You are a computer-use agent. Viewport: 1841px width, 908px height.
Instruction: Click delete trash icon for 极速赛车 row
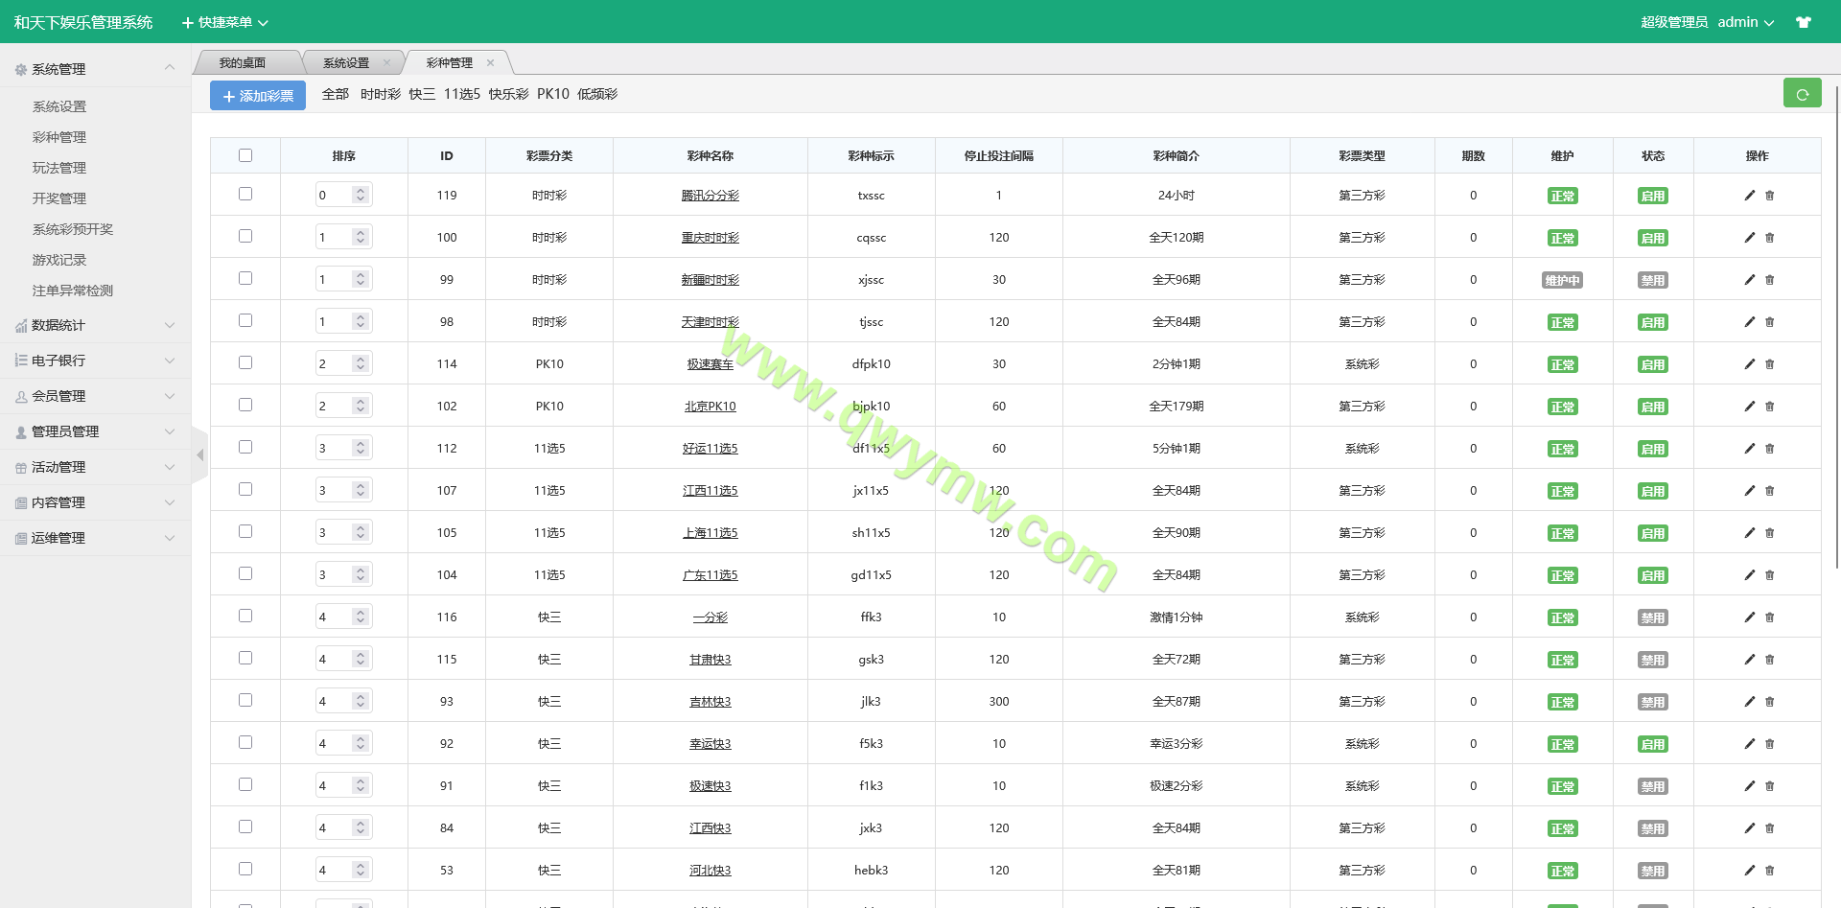tap(1770, 364)
